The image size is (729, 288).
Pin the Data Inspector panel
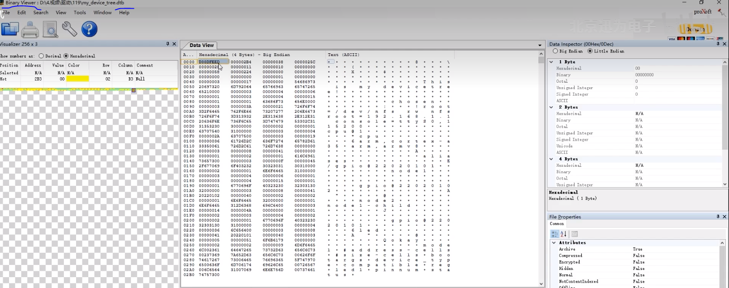[718, 44]
